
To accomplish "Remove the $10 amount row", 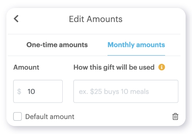I will pos(175,116).
